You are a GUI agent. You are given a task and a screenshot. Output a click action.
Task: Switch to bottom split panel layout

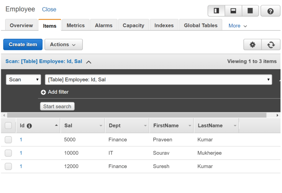pyautogui.click(x=233, y=11)
